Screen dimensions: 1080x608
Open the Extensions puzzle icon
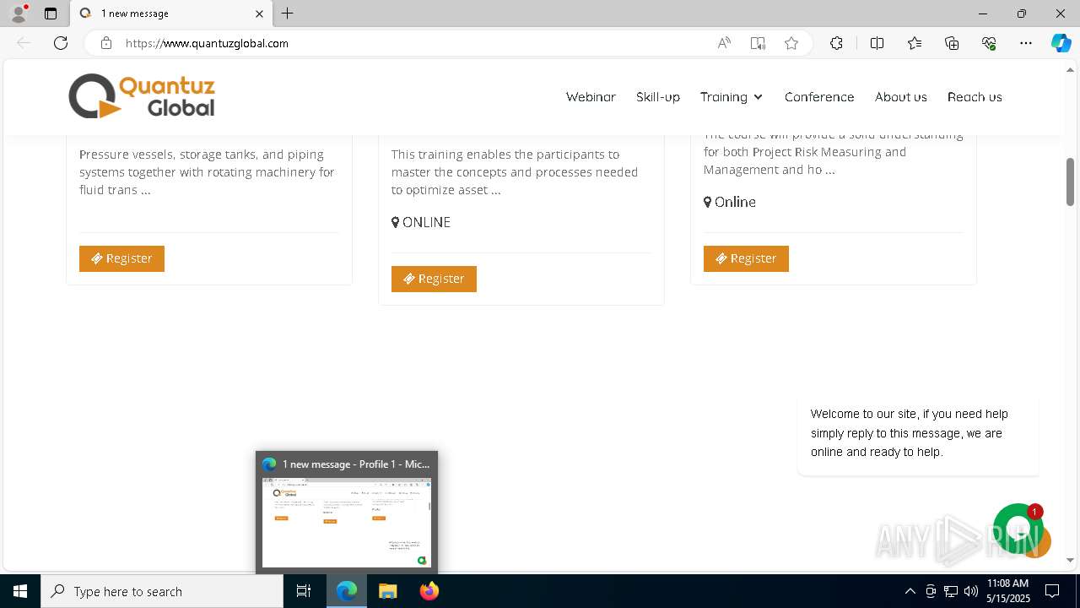(x=836, y=43)
